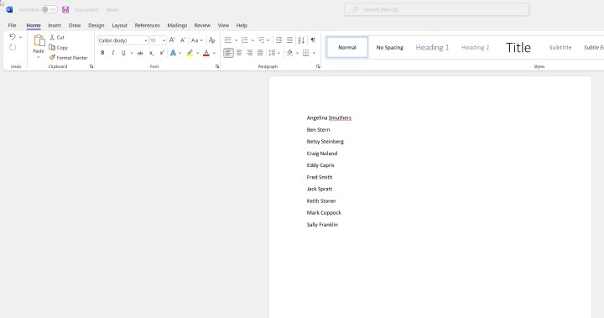
Task: Apply the red font color
Action: [x=206, y=53]
